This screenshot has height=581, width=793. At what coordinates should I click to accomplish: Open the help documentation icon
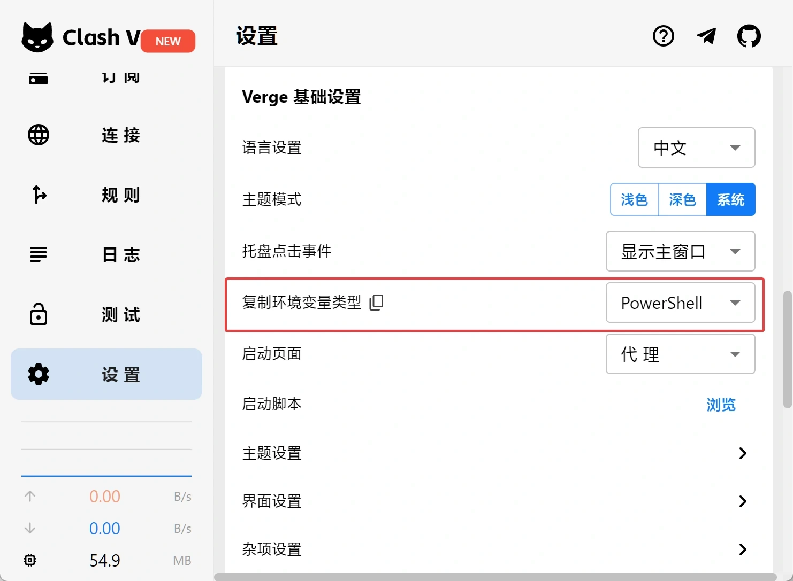click(664, 36)
